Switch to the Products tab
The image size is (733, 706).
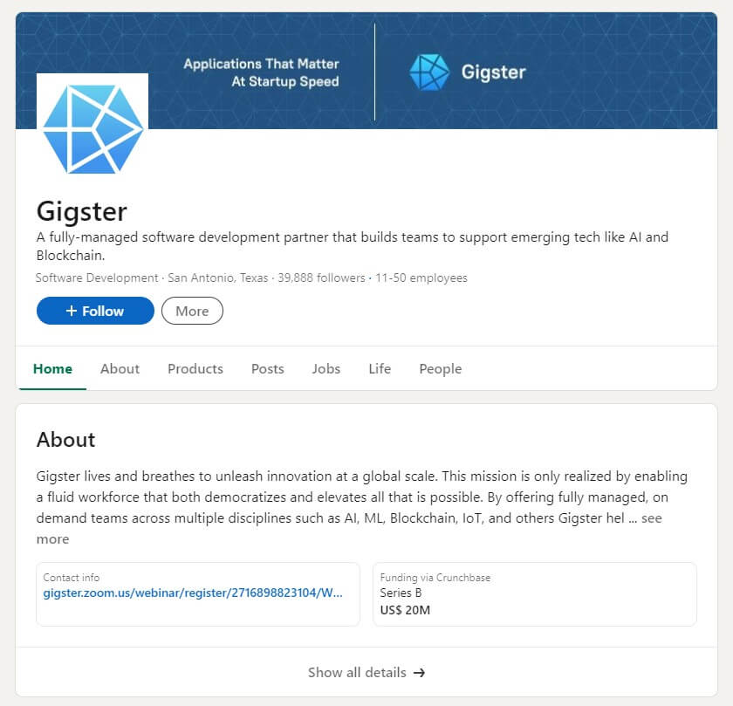tap(195, 369)
